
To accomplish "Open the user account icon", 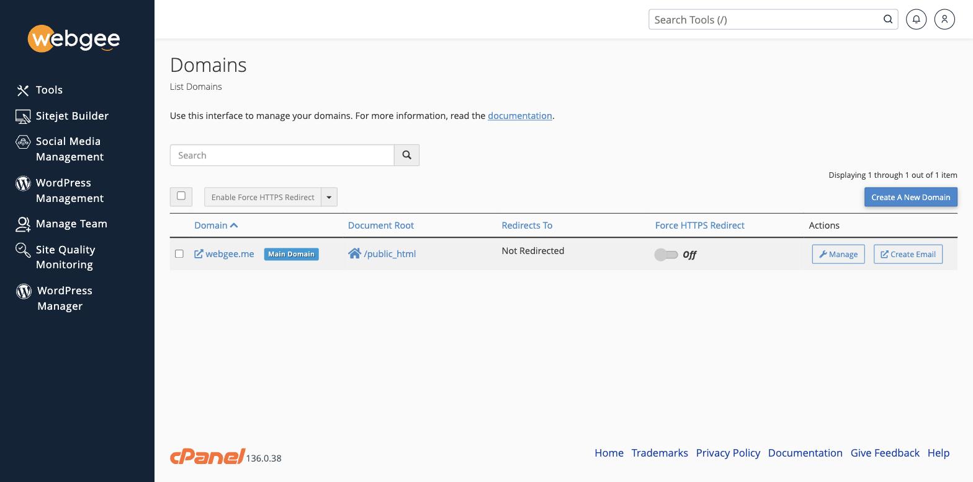I will [944, 19].
